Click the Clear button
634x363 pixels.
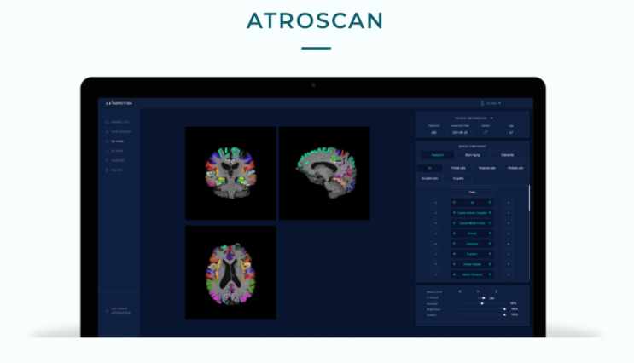(472, 193)
